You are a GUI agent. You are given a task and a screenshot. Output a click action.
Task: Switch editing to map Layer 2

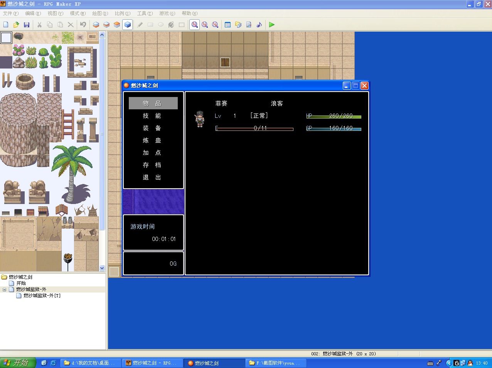click(x=106, y=25)
